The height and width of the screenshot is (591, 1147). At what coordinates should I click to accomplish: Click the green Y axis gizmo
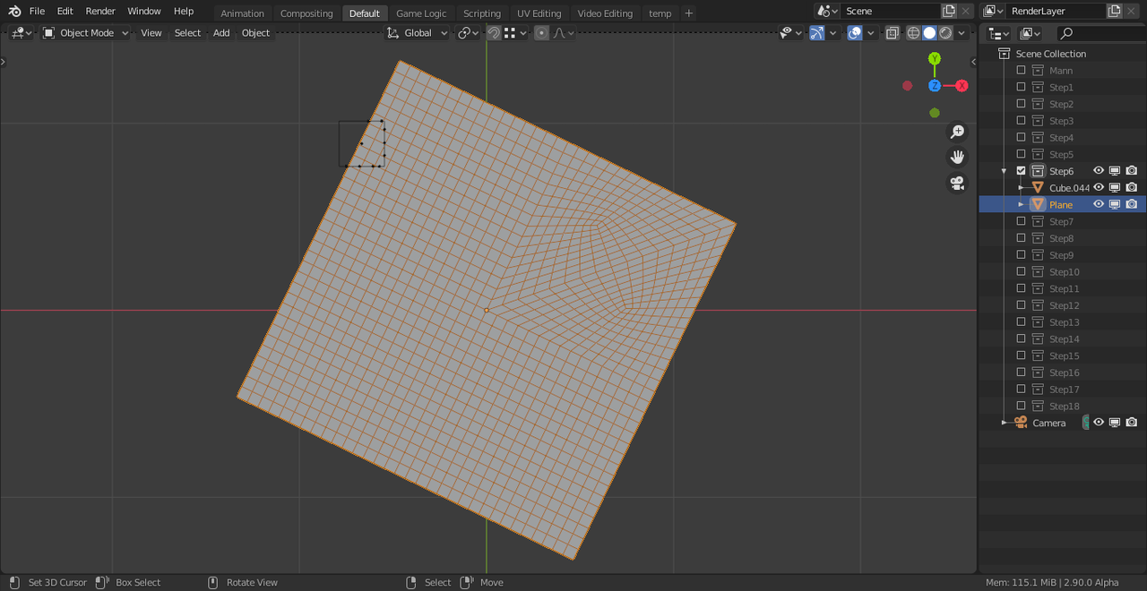click(x=935, y=59)
